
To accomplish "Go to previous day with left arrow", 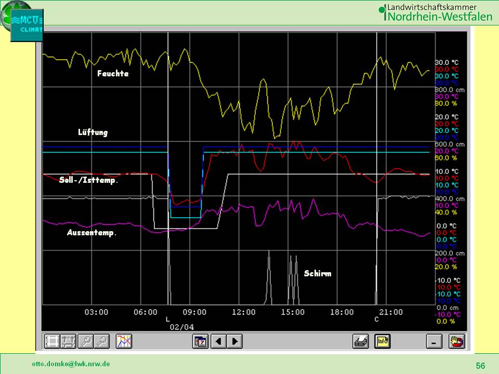I will [x=218, y=341].
